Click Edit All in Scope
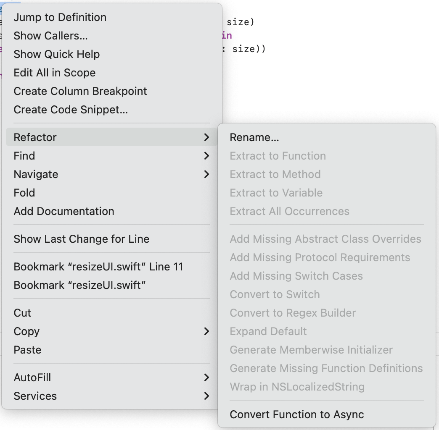 (x=54, y=73)
